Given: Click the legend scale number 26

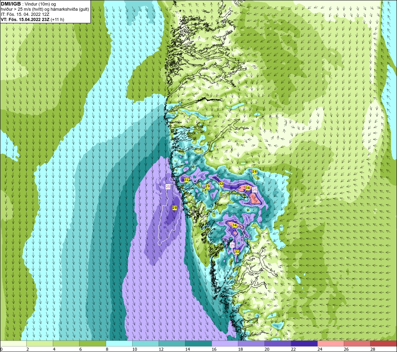Looking at the screenshot, I should [x=346, y=349].
